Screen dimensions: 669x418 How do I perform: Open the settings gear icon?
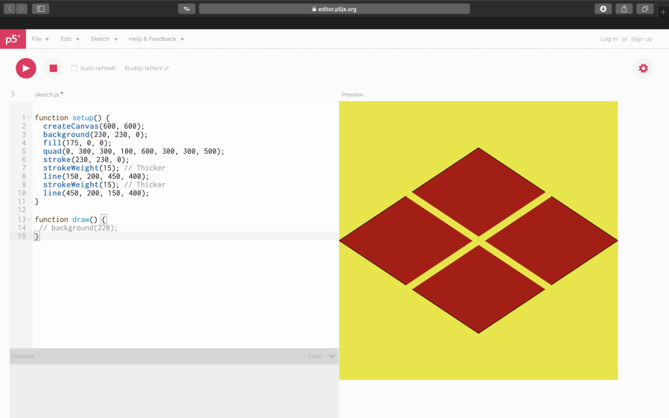[x=643, y=68]
